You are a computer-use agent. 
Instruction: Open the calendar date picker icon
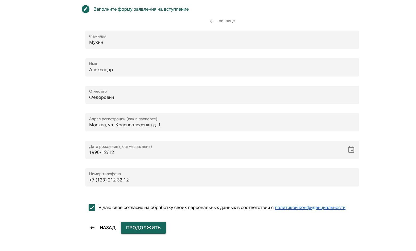click(351, 149)
